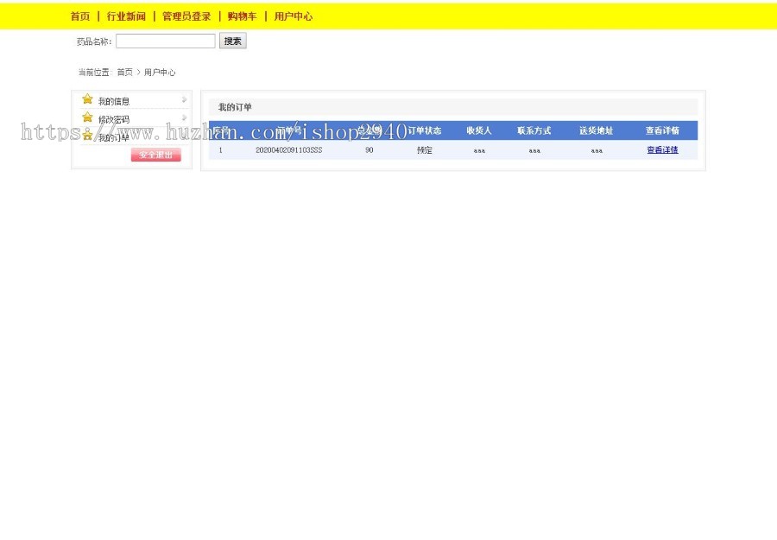Viewport: 777px width, 540px height.
Task: Expand the arrow next to 修改密码
Action: (184, 118)
